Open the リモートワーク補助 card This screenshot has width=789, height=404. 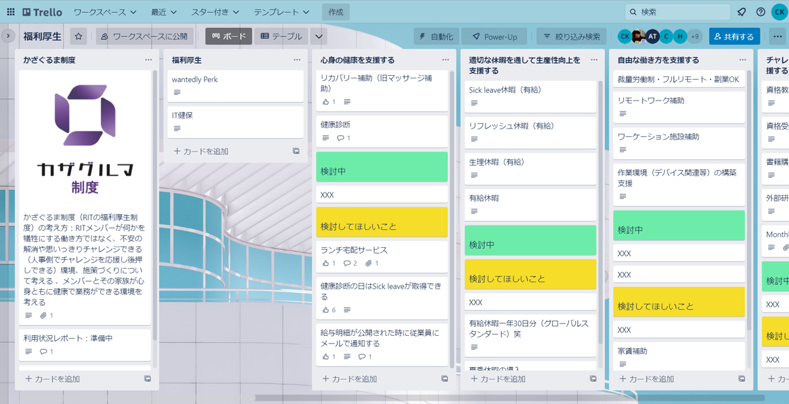679,106
